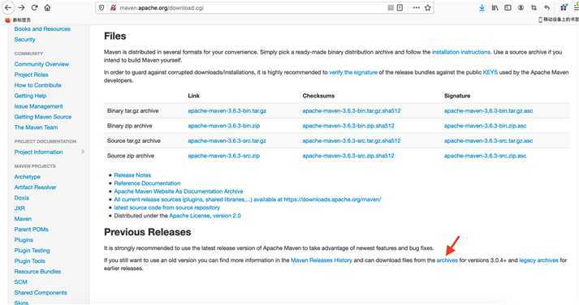Open Getting Help sidebar link
Image resolution: width=579 pixels, height=305 pixels.
tap(30, 96)
